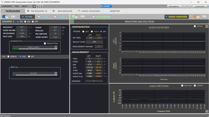The image size is (209, 117).
Task: Click the app logo in the title bar
Action: 2,2
